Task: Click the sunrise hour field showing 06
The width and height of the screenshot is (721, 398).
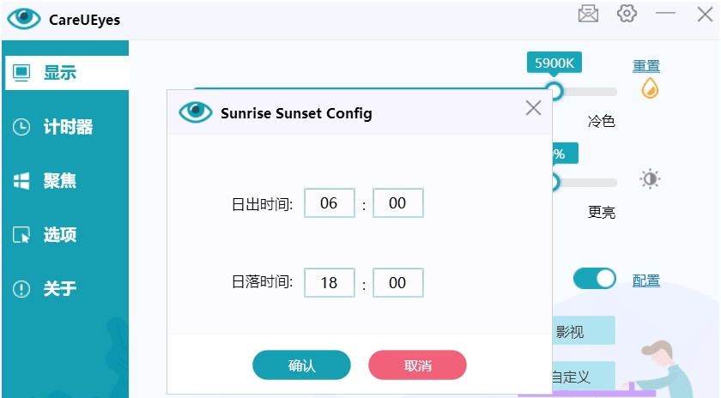Action: pos(330,204)
